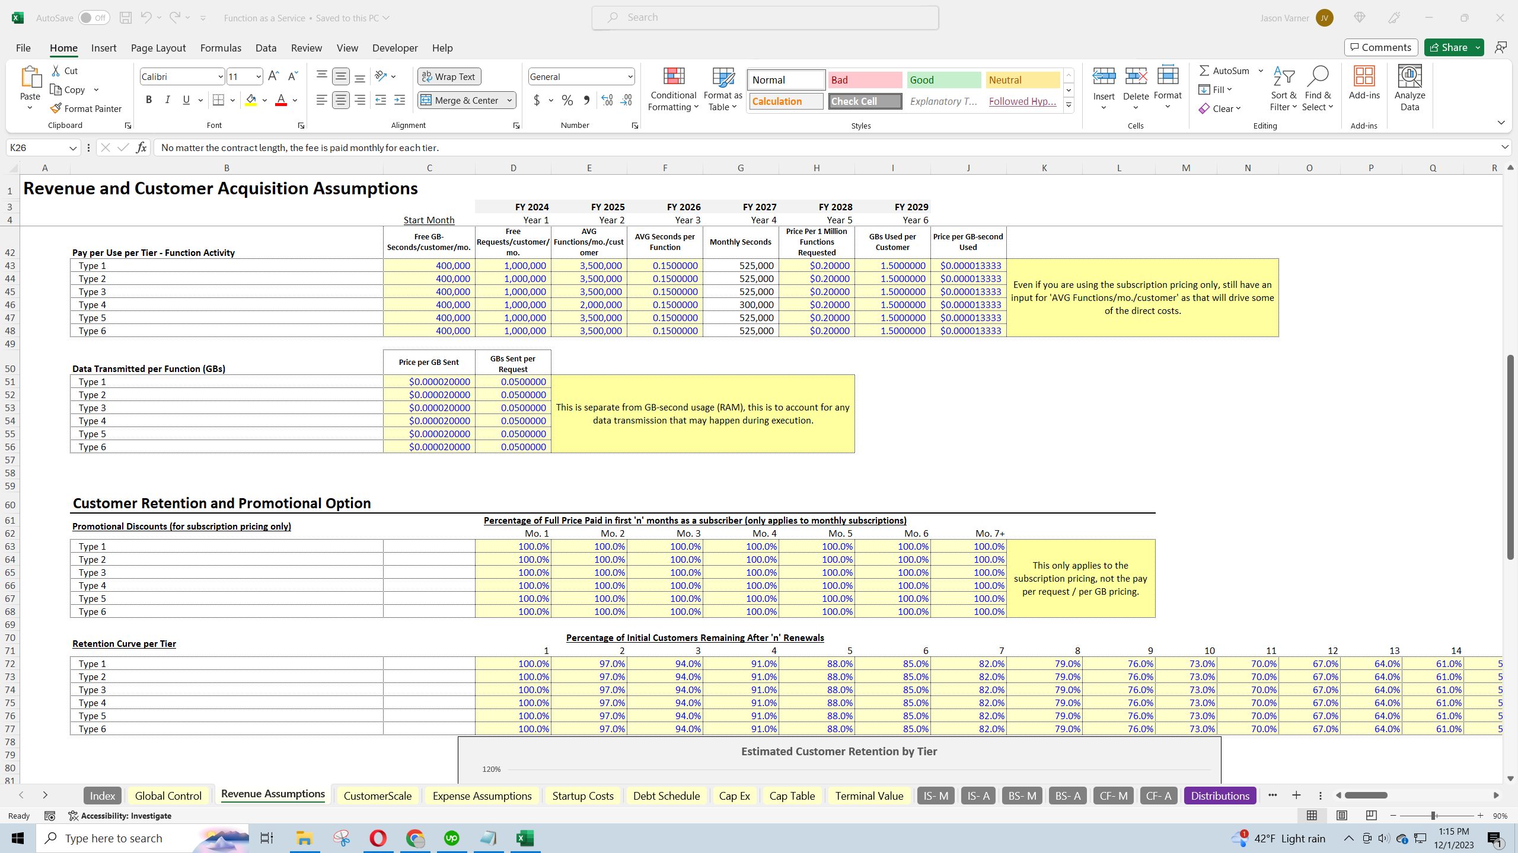Open Conditional Formatting menu
The width and height of the screenshot is (1518, 853).
673,88
